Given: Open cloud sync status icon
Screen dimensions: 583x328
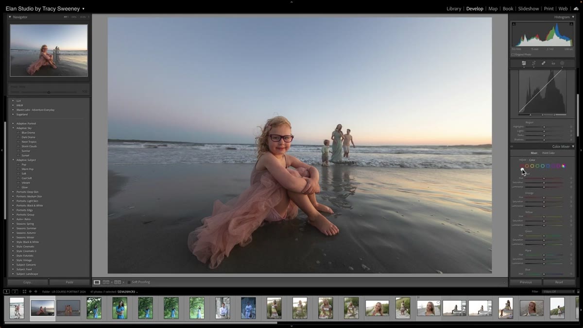Looking at the screenshot, I should click(x=576, y=9).
